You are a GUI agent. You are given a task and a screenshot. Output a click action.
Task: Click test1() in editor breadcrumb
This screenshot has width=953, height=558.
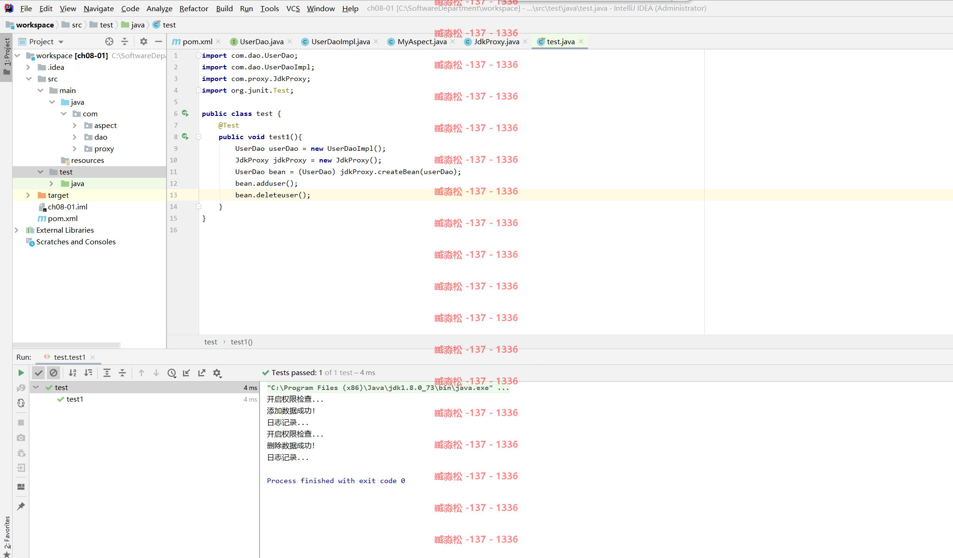coord(241,342)
